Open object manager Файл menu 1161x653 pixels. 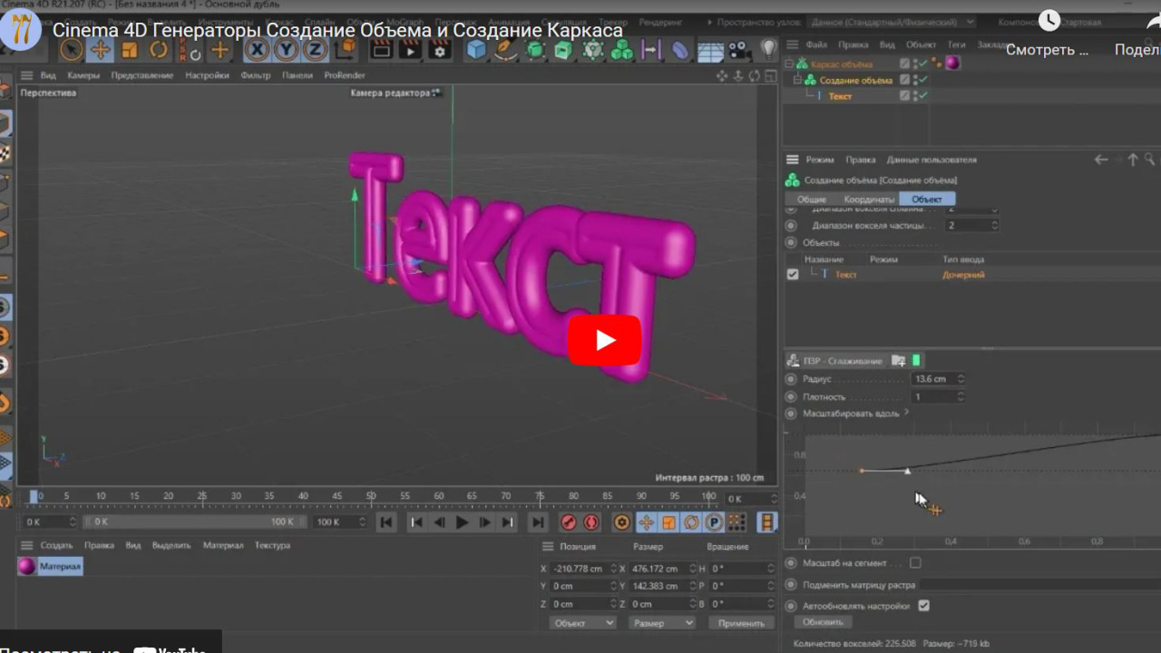coord(815,44)
